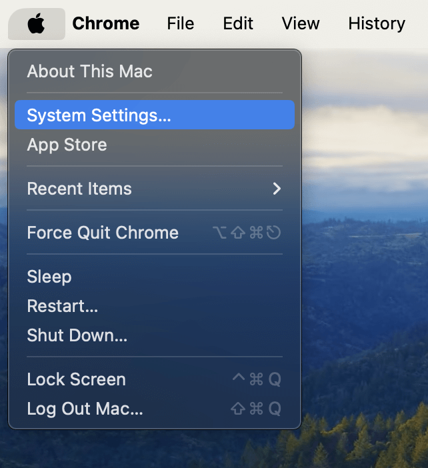Click the Apple logo in the menu bar
The width and height of the screenshot is (428, 468).
pos(36,24)
